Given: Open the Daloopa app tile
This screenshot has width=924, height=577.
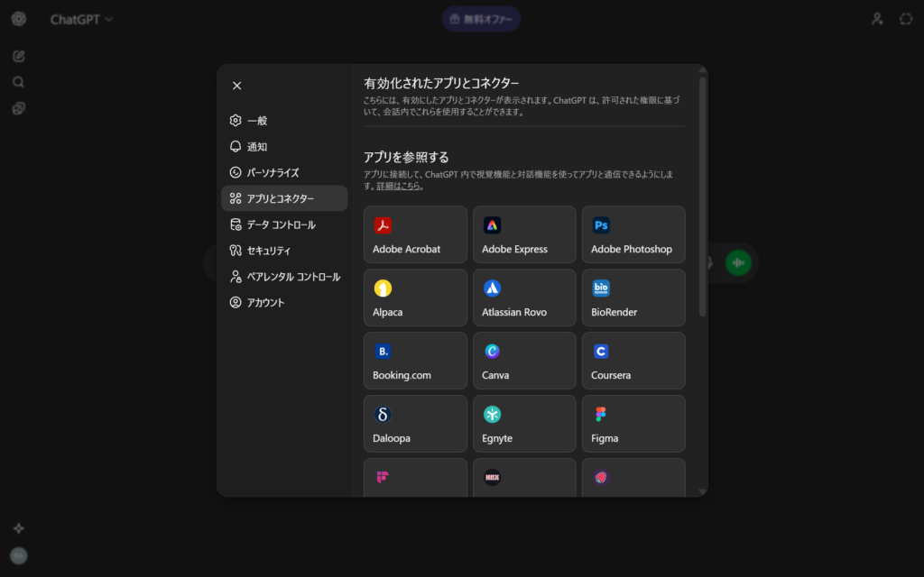Looking at the screenshot, I should (x=415, y=424).
